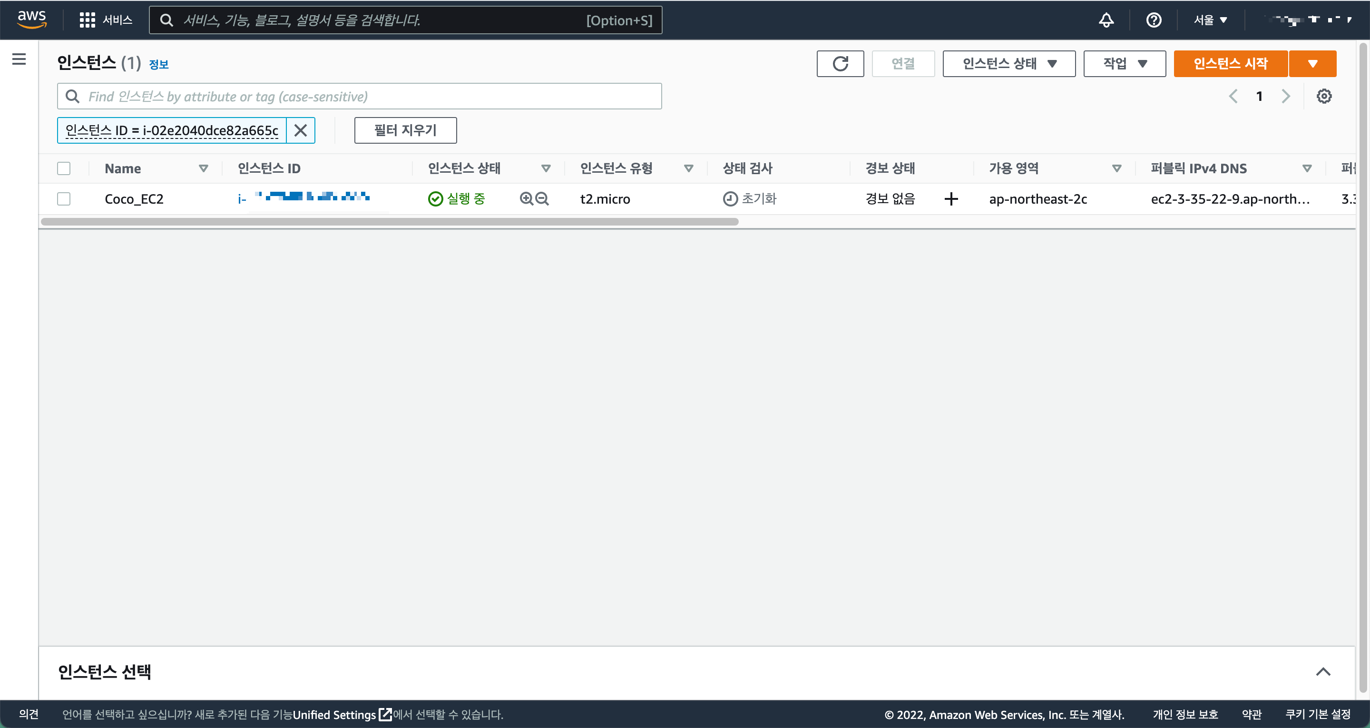Open the services grid menu icon
Screen dimensions: 1370x728
coord(87,20)
